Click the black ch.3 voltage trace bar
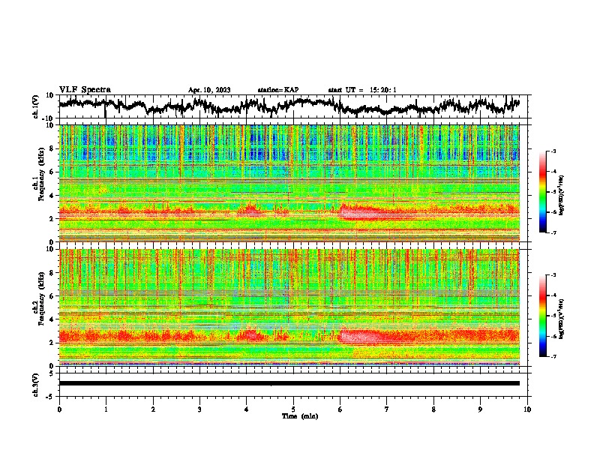 point(289,383)
